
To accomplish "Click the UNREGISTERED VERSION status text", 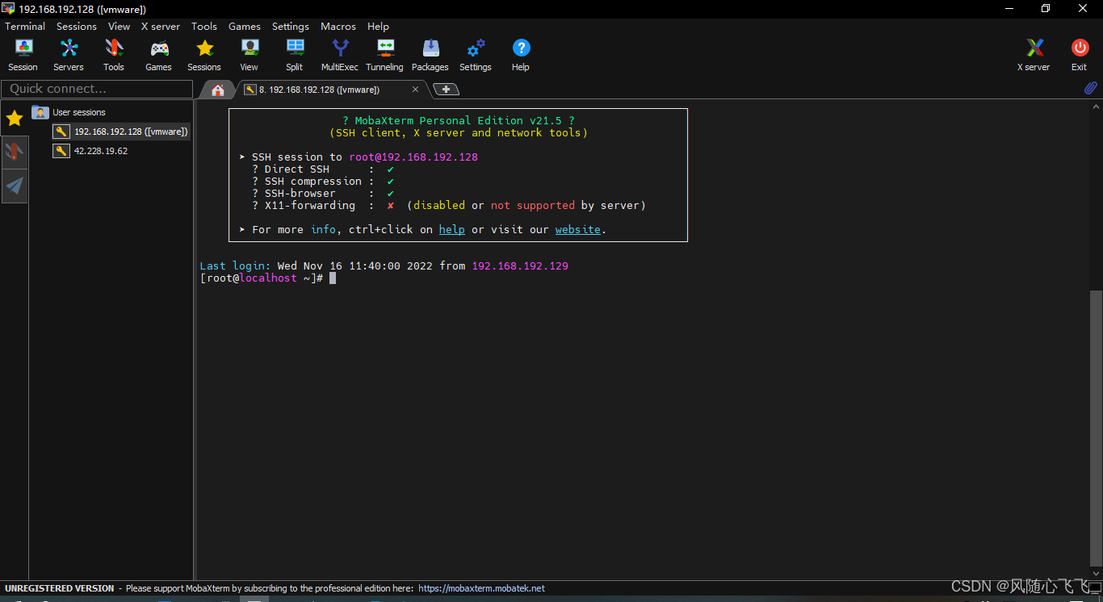I will 60,588.
